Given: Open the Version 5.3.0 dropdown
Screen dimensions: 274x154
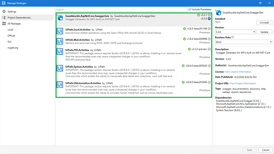Looking at the screenshot, I should click(235, 32).
